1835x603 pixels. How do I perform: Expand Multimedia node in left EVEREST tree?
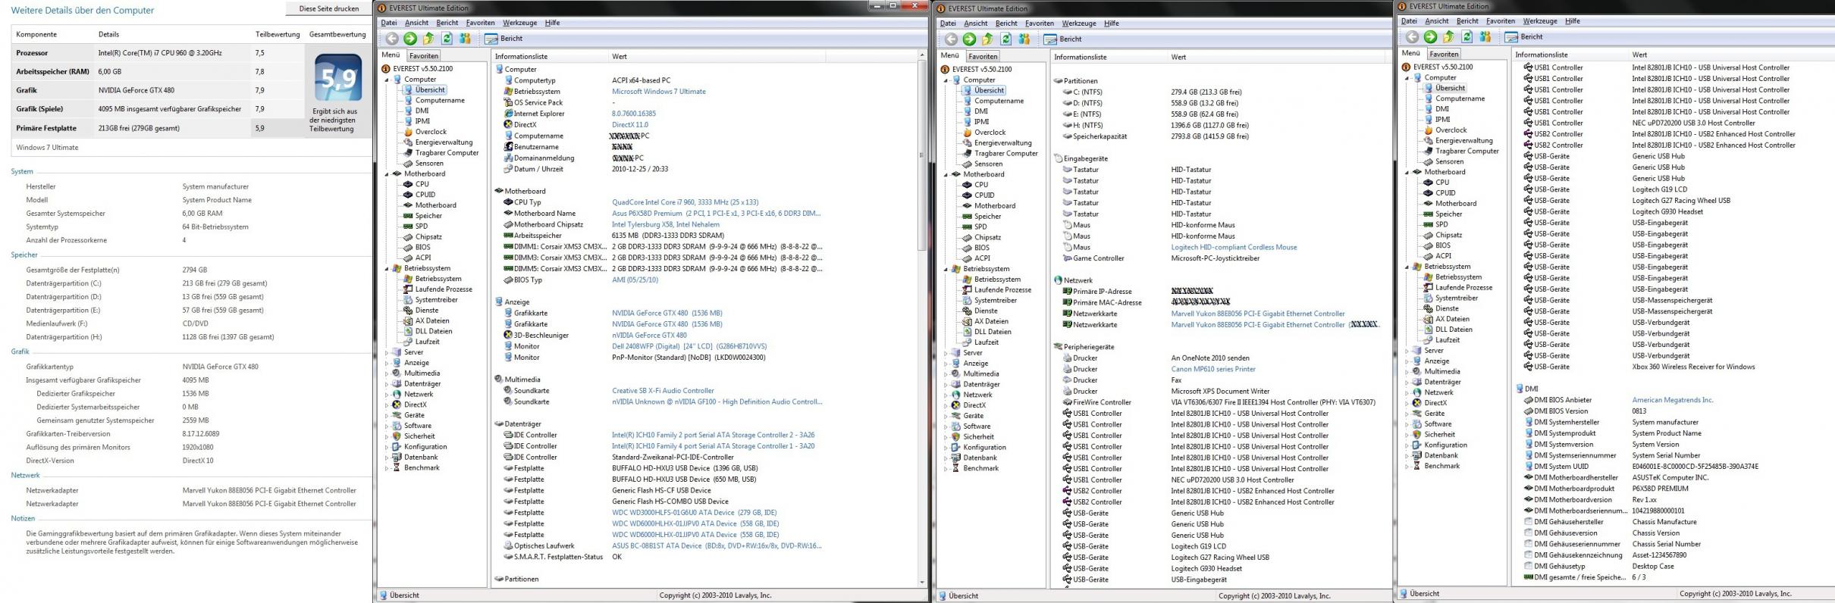point(387,373)
